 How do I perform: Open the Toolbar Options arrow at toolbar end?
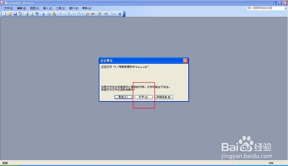coord(124,14)
